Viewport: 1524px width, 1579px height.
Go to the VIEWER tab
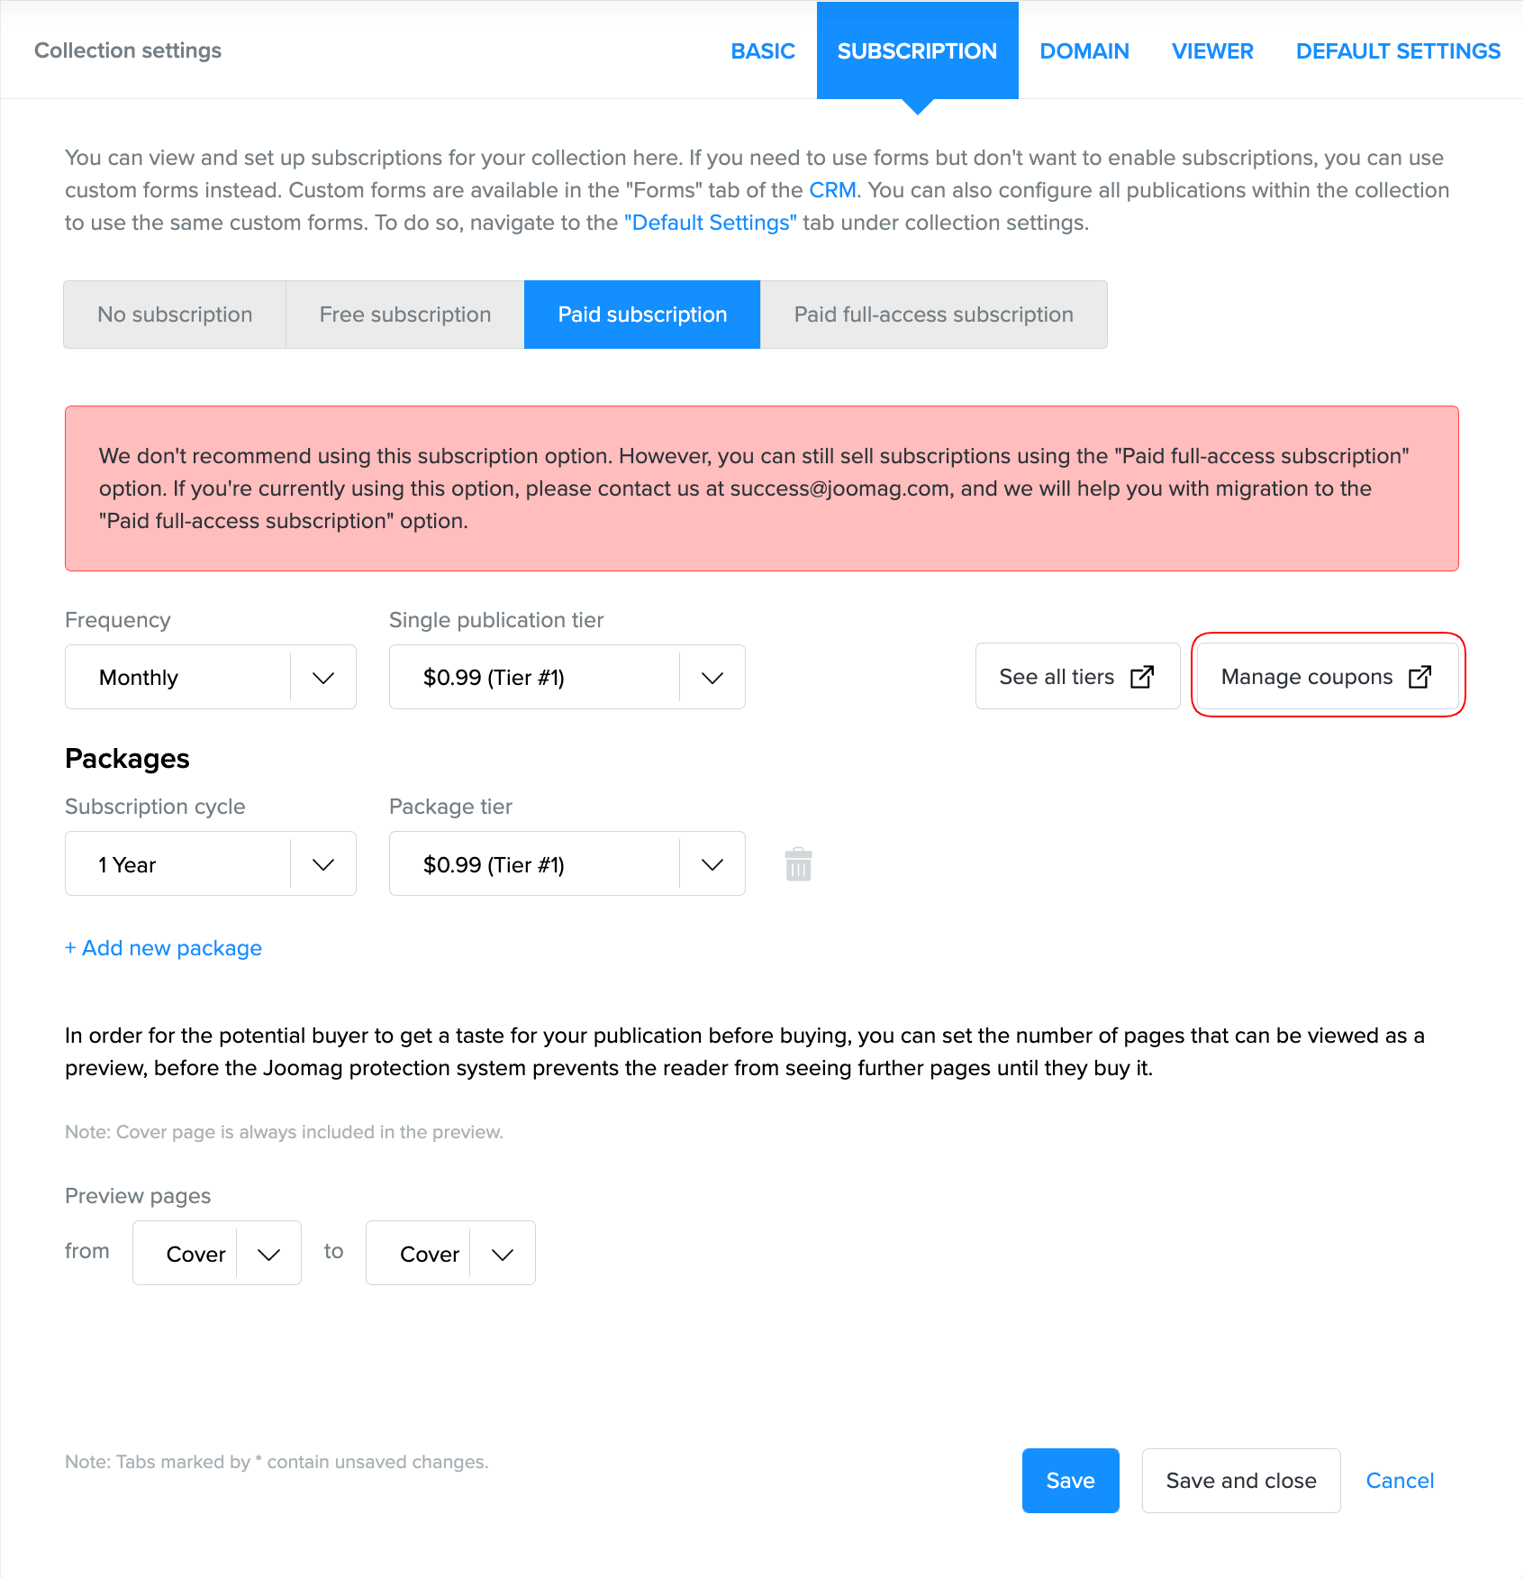click(1212, 51)
